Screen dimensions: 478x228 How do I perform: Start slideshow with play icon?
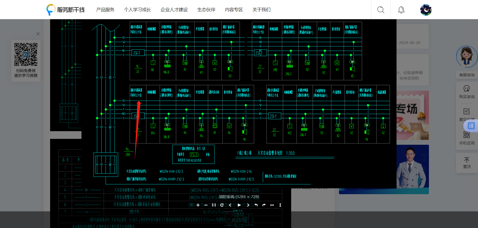239,205
